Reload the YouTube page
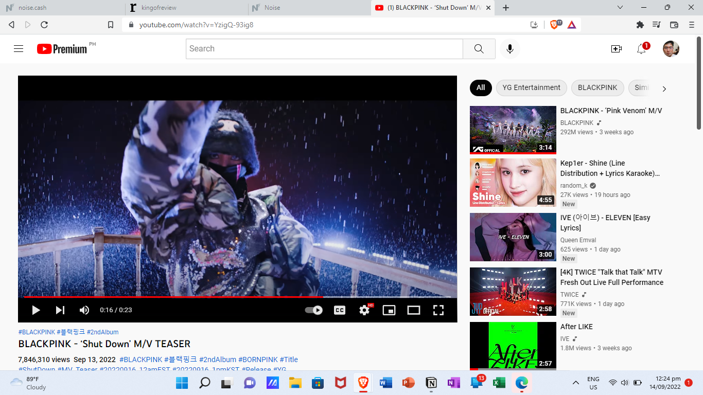 coord(44,25)
